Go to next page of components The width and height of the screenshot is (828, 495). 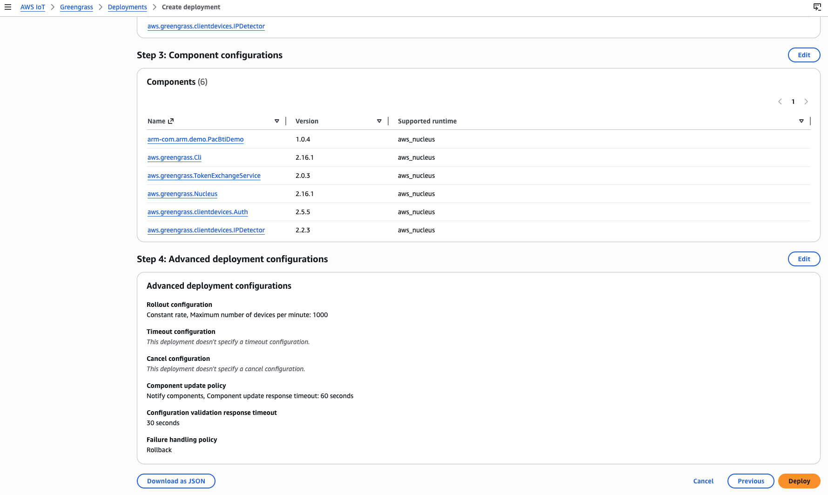click(x=806, y=102)
